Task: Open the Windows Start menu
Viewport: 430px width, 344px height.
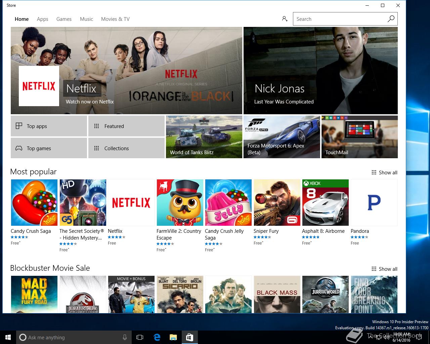Action: point(8,337)
